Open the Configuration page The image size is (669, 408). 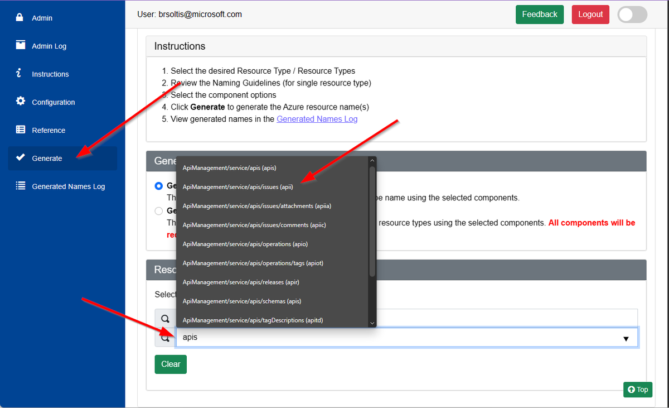[62, 102]
